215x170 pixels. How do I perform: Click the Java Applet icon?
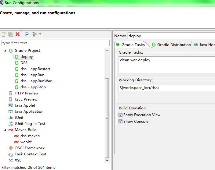click(x=11, y=105)
